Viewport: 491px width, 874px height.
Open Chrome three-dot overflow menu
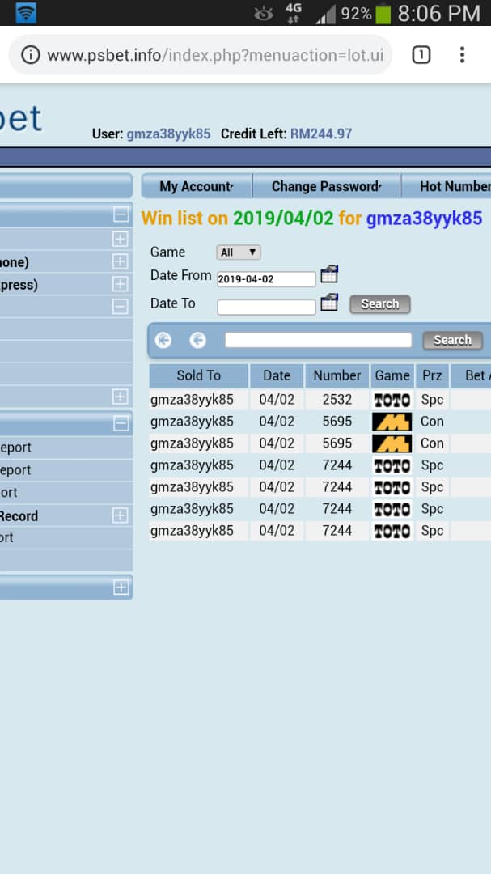[x=461, y=55]
